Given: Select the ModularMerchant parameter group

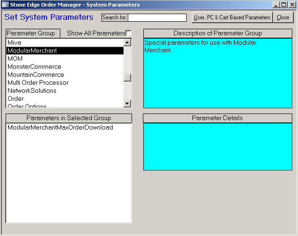Looking at the screenshot, I should click(65, 50).
